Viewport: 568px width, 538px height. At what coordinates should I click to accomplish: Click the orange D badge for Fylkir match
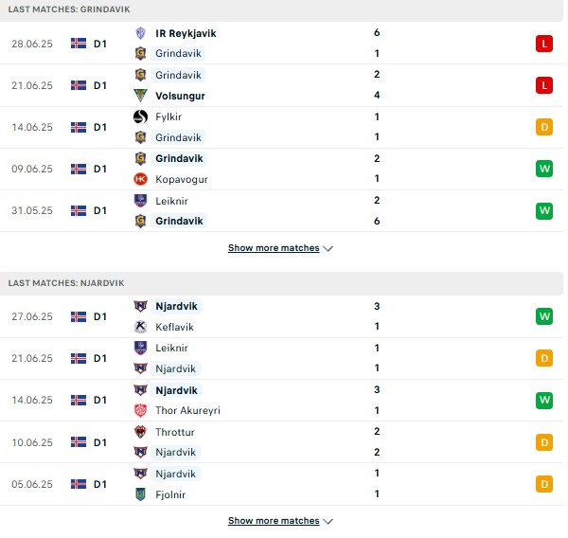pyautogui.click(x=544, y=127)
